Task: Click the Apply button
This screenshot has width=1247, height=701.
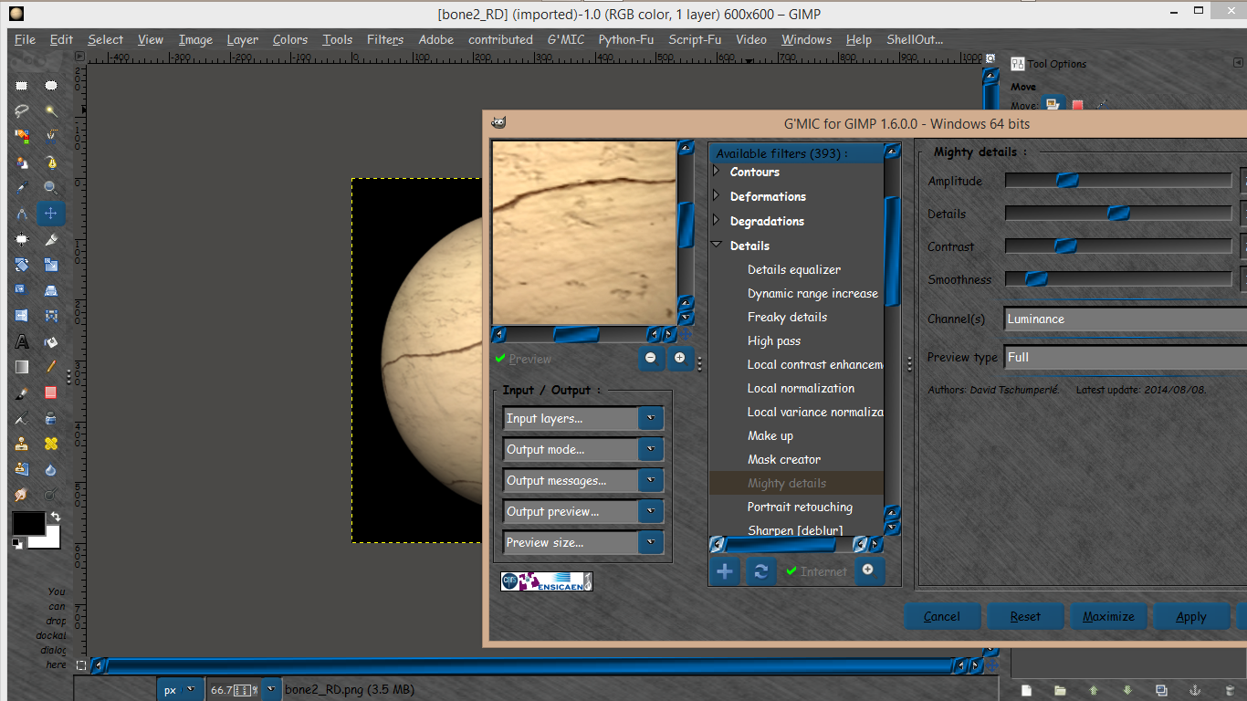Action: tap(1191, 616)
